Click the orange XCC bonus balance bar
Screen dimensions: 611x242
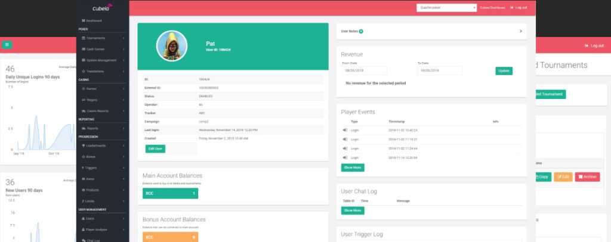(170, 237)
